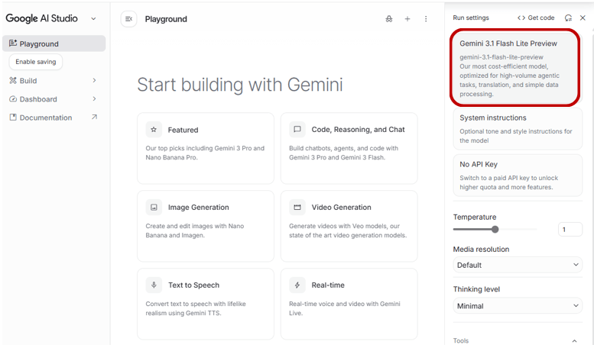Open the Thinking level dropdown

coord(518,306)
